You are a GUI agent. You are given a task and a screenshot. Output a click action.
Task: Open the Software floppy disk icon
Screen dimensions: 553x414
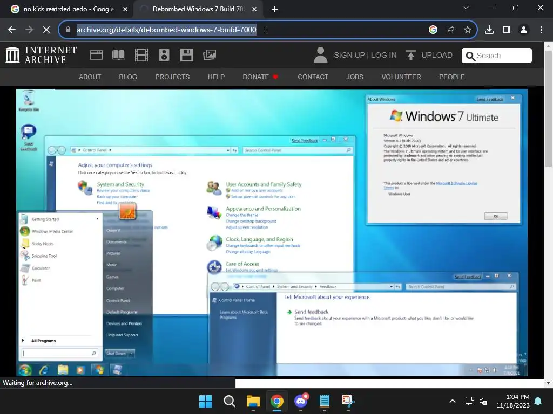(x=186, y=55)
